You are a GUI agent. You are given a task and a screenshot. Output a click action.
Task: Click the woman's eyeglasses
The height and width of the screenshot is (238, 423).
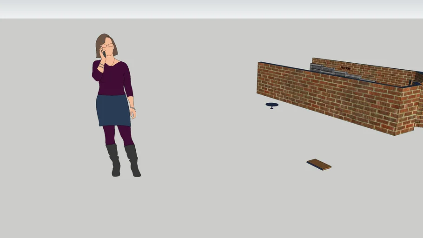pyautogui.click(x=107, y=46)
